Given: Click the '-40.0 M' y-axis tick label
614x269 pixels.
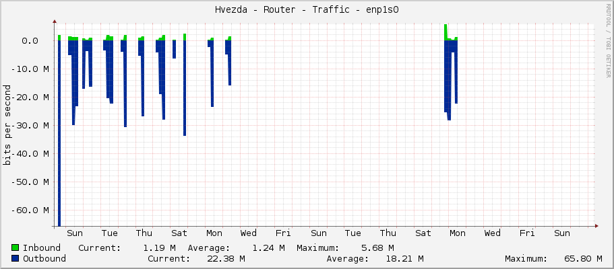Looking at the screenshot, I should coord(30,153).
